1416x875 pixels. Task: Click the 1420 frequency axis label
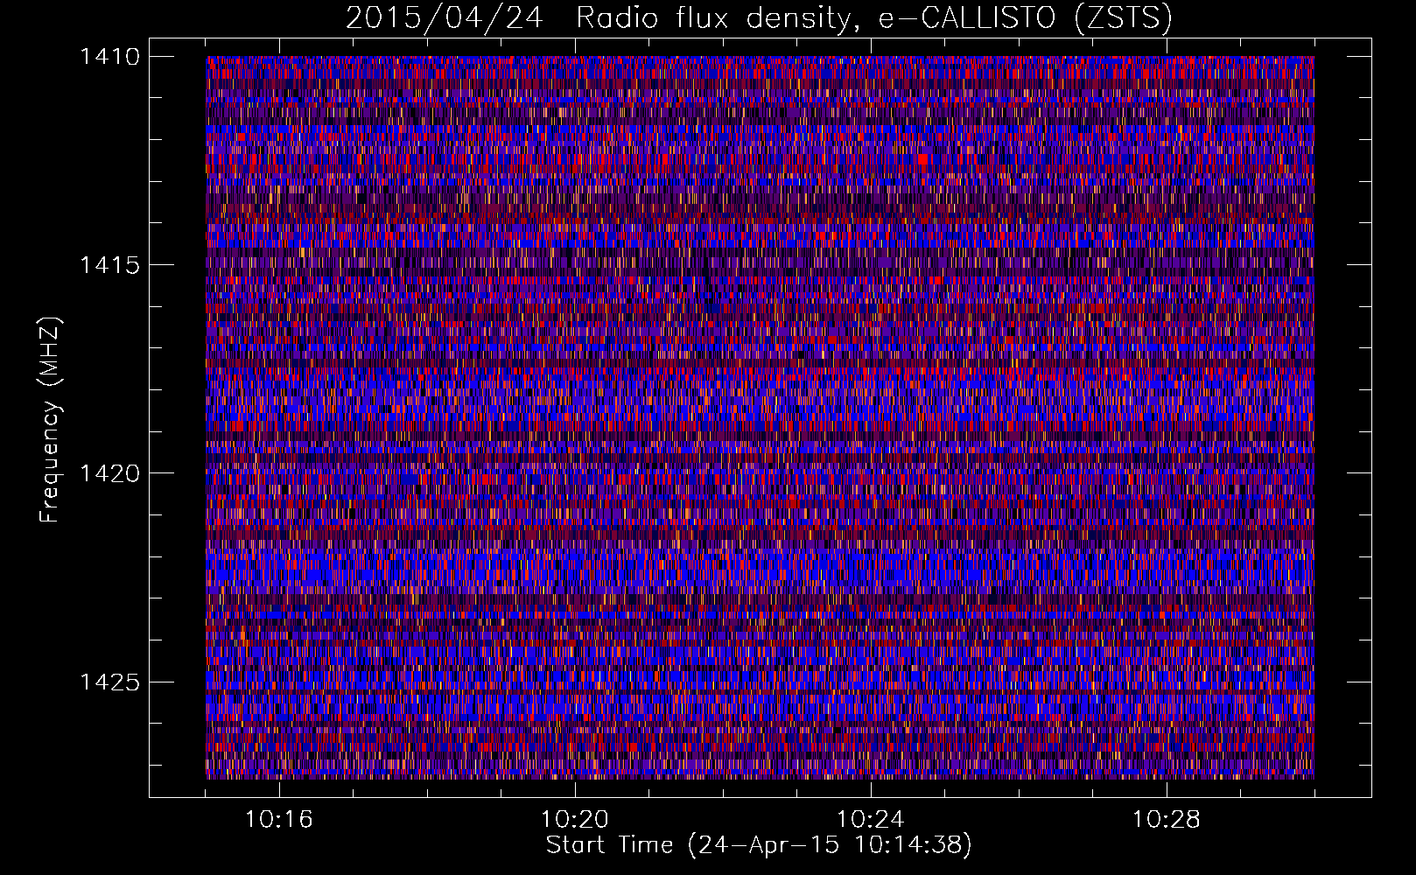pos(110,473)
